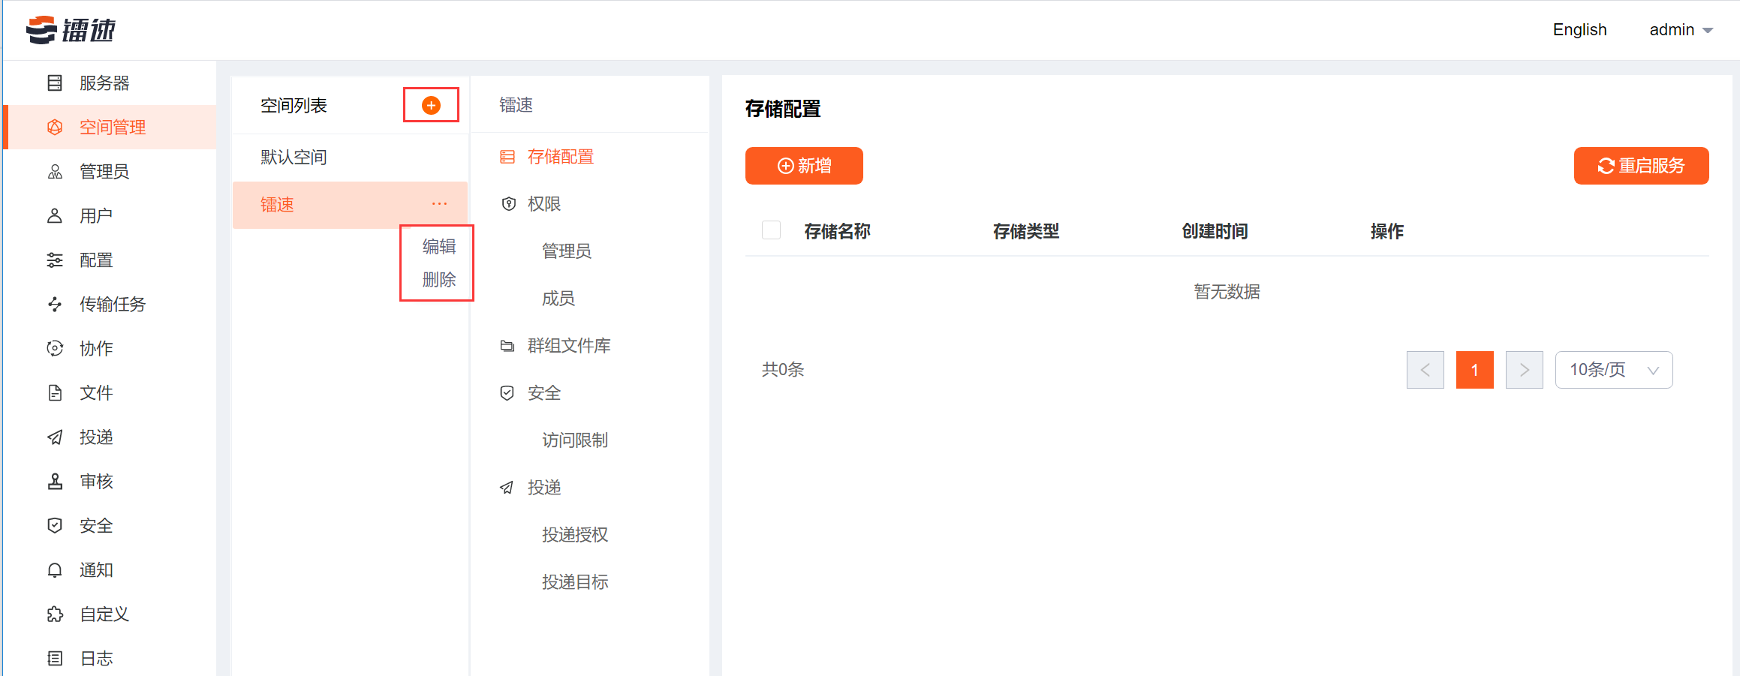Go to 投递 delivery in left sidebar
1740x676 pixels.
coord(95,437)
